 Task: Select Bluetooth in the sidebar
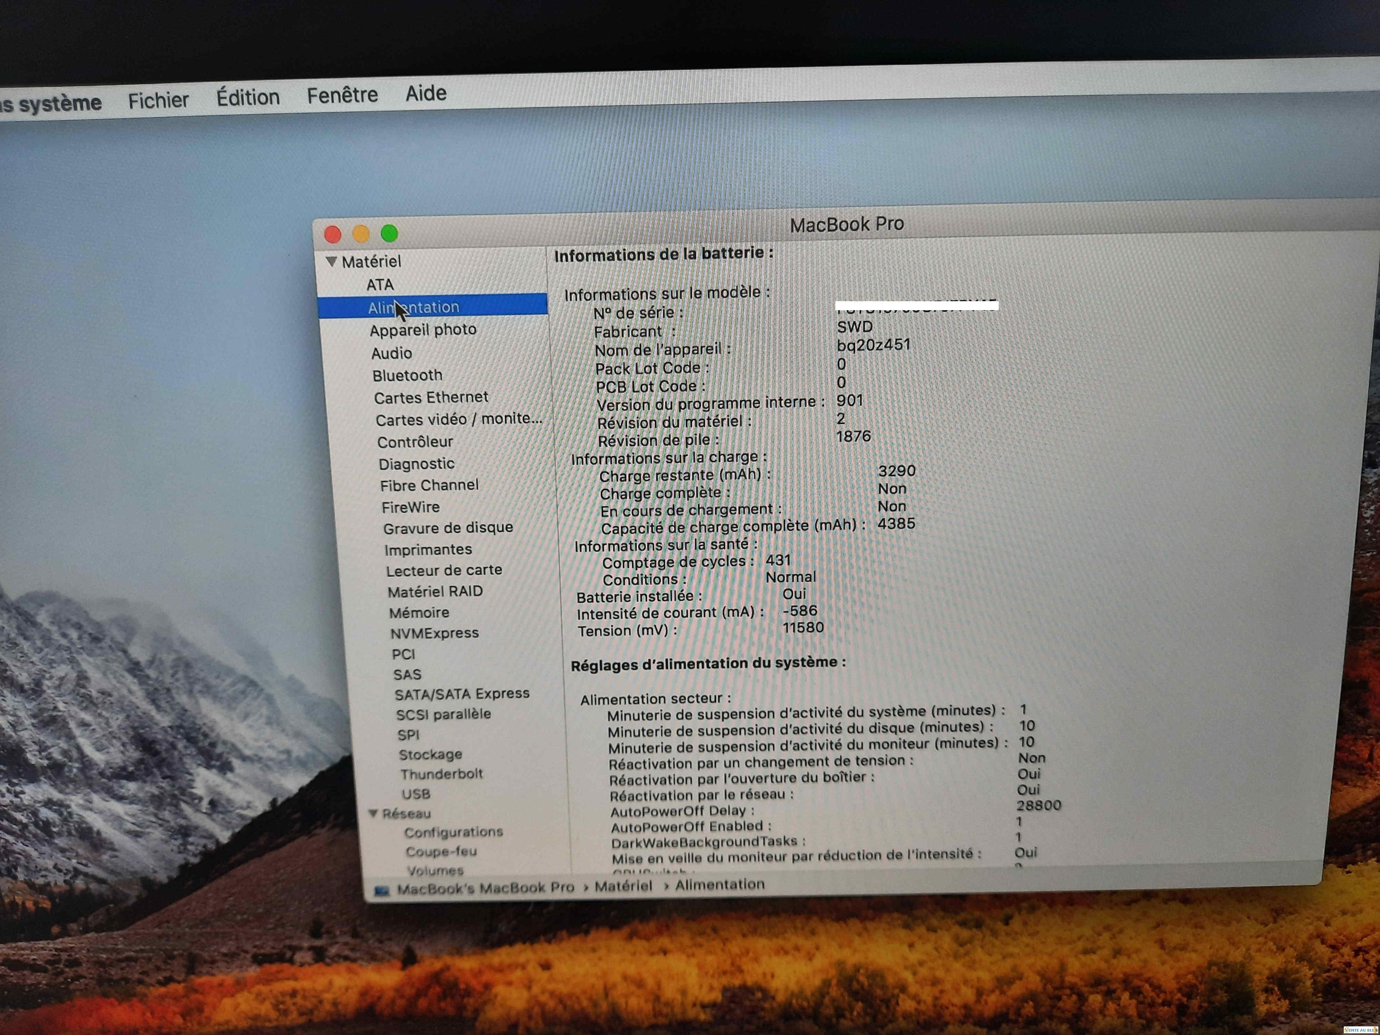pos(407,375)
